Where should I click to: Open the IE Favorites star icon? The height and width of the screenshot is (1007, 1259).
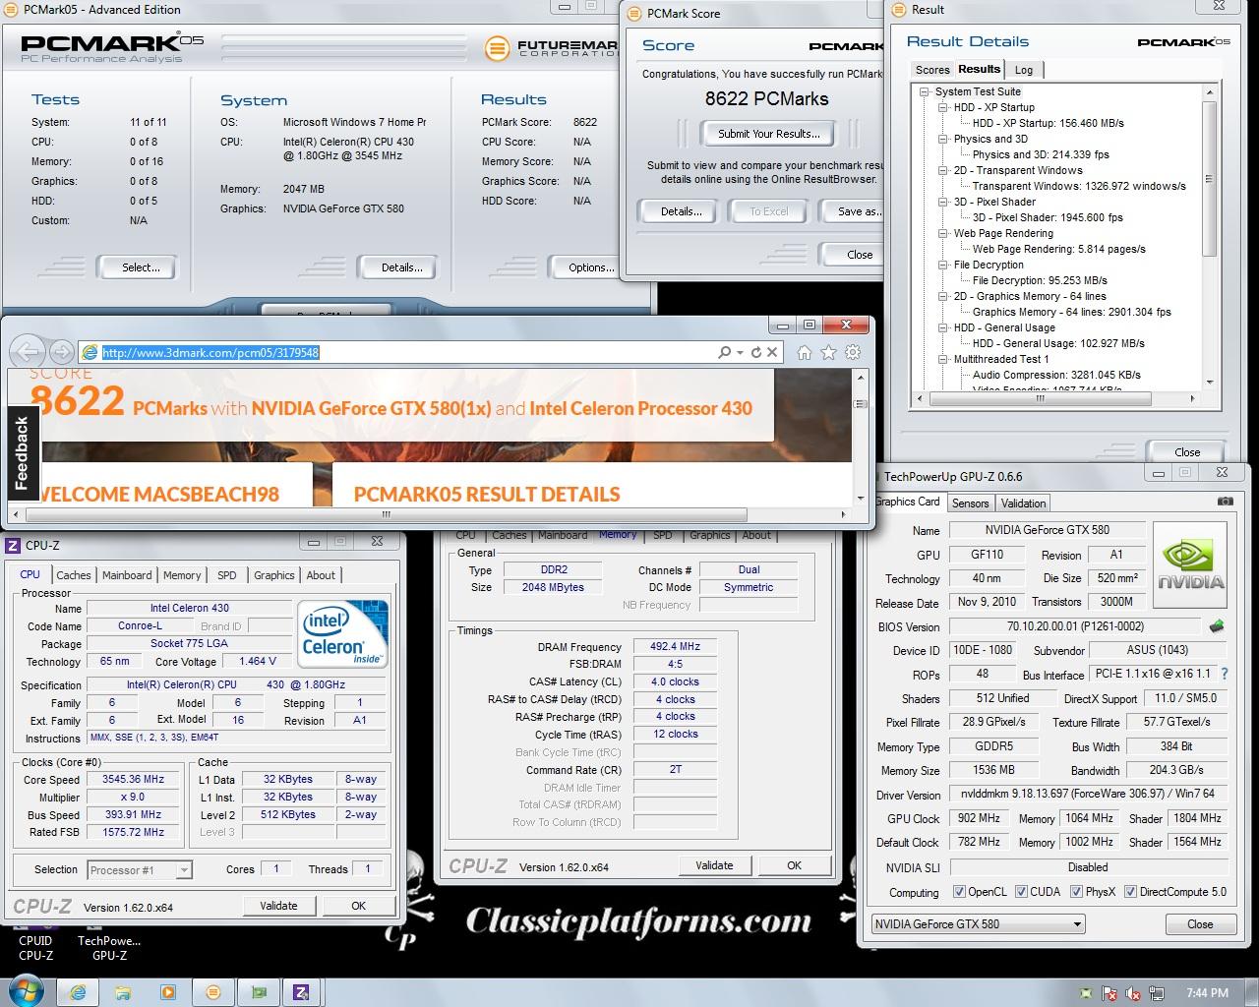828,352
